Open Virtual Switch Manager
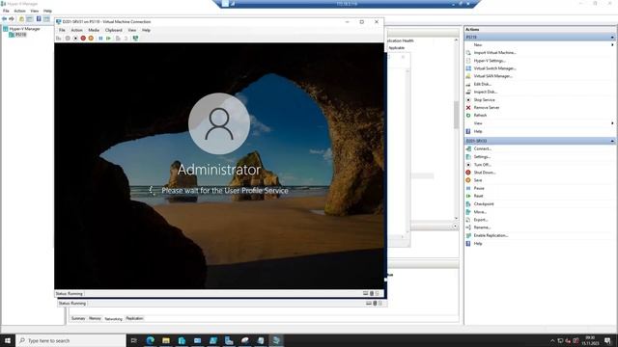This screenshot has height=347, width=618. coord(494,68)
